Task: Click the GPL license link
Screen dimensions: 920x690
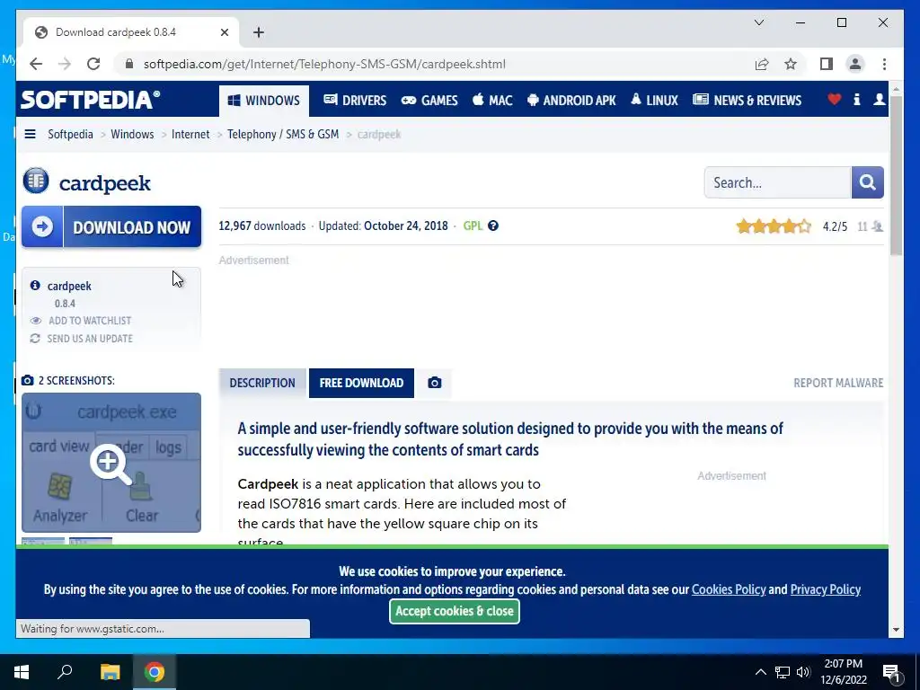Action: point(473,226)
